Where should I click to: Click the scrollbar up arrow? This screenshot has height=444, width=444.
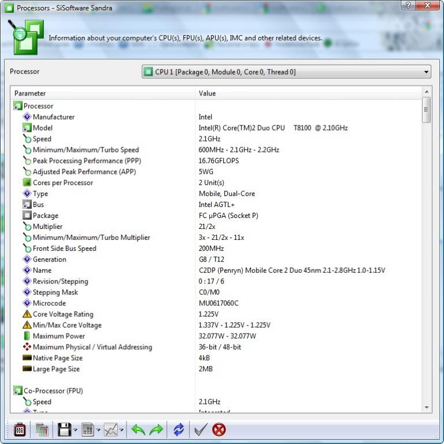pos(427,92)
